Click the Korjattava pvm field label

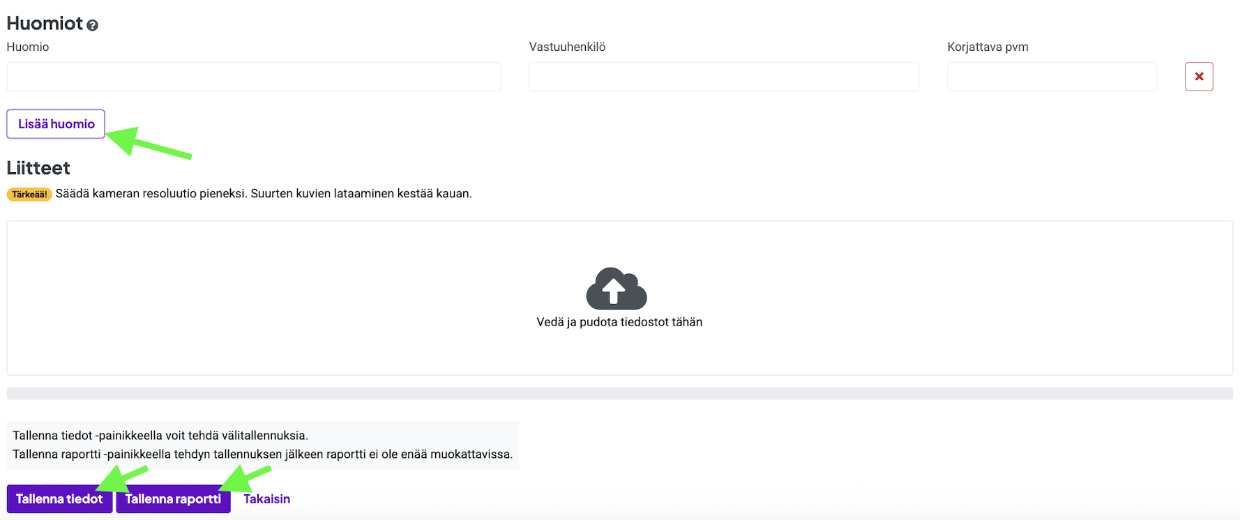tap(988, 47)
